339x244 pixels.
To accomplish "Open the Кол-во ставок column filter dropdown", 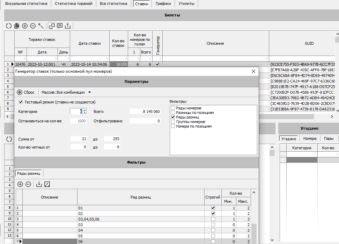I will (x=126, y=59).
